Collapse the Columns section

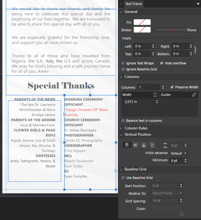click(x=121, y=77)
